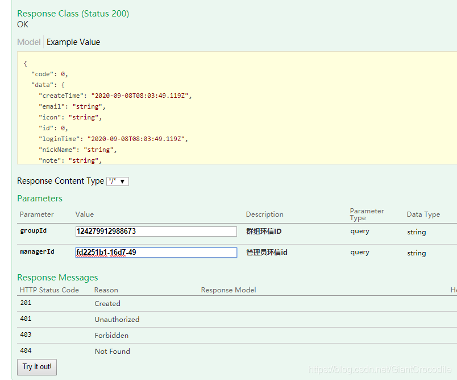This screenshot has height=380, width=457.
Task: Click the Response Messages section heading
Action: point(57,278)
